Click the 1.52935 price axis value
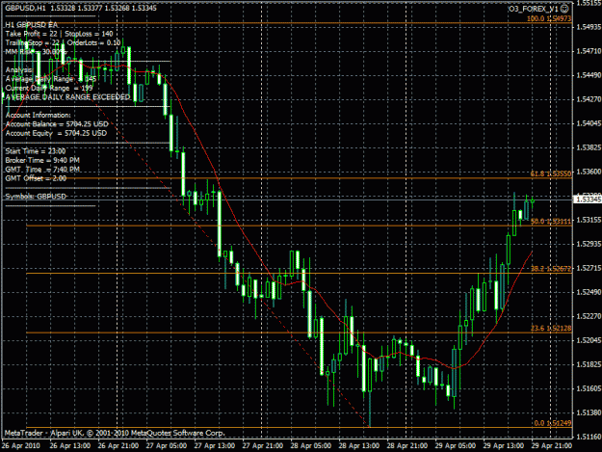The height and width of the screenshot is (452, 602). pyautogui.click(x=589, y=244)
